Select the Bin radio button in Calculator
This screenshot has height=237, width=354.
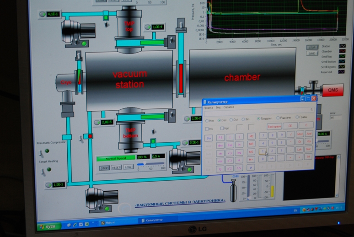[243, 119]
